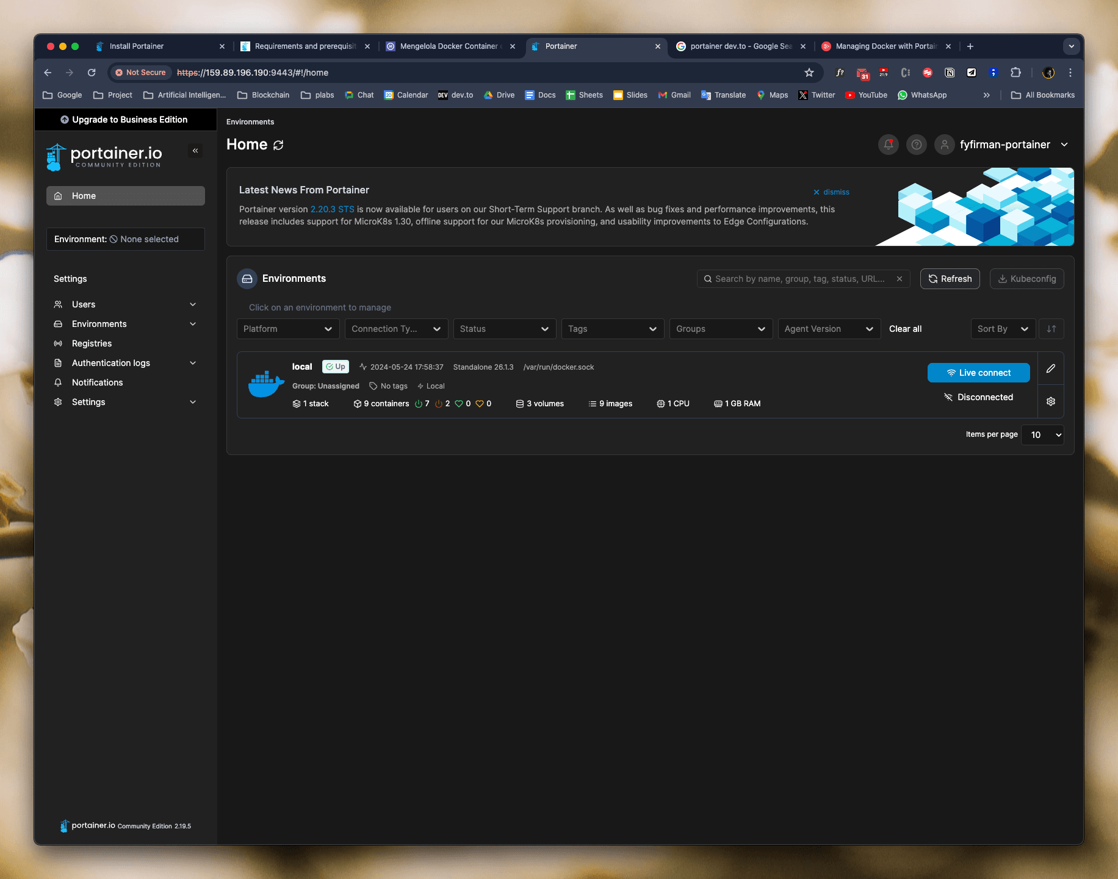This screenshot has width=1118, height=879.
Task: Switch to portainer dev.to Google Search tab
Action: click(x=741, y=46)
